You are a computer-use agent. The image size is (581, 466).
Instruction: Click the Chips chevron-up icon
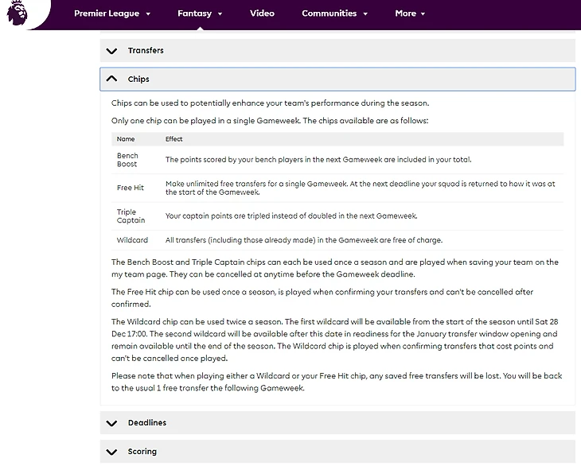(x=111, y=80)
